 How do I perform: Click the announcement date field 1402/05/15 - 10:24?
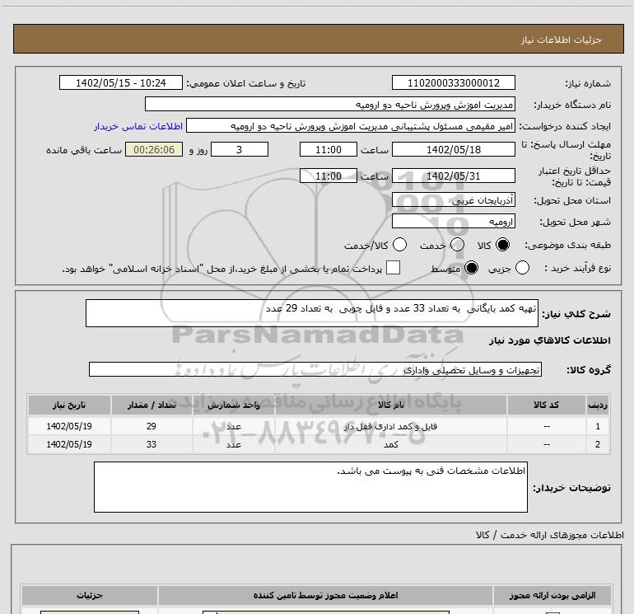point(121,83)
